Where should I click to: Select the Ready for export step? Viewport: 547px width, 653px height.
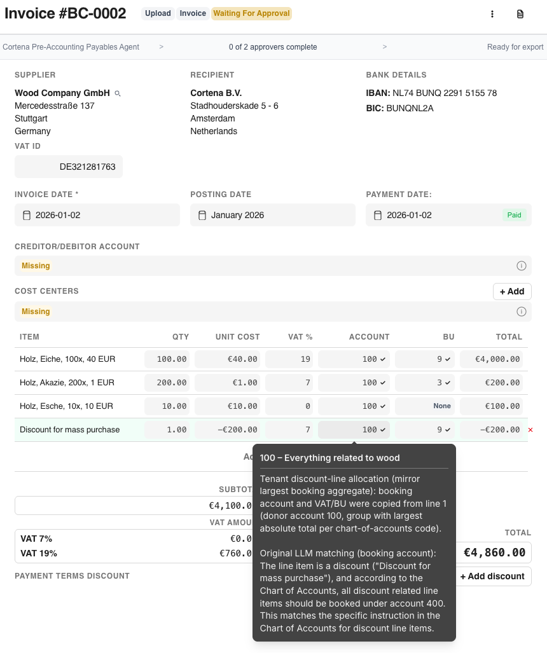[515, 47]
